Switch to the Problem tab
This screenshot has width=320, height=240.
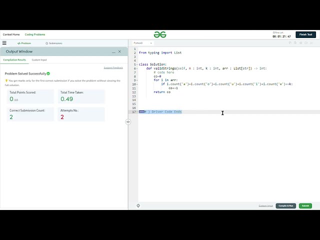pos(24,43)
